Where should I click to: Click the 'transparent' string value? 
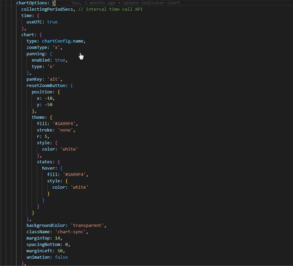tap(87, 226)
